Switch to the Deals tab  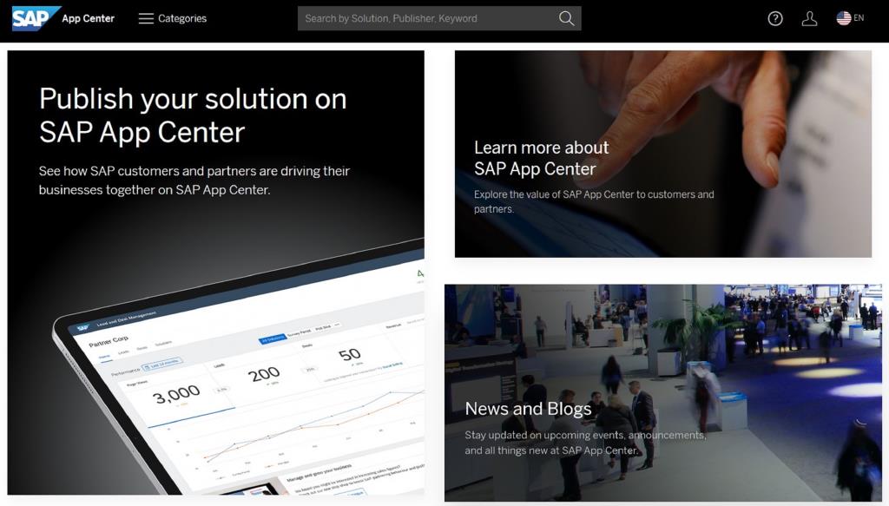tap(142, 348)
